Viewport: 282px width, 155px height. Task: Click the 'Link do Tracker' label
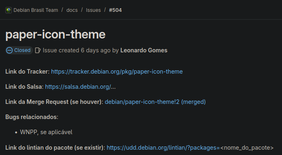tap(27, 72)
